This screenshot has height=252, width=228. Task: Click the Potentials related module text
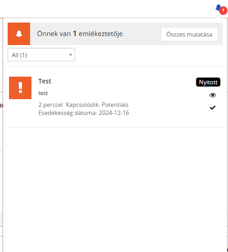click(115, 105)
